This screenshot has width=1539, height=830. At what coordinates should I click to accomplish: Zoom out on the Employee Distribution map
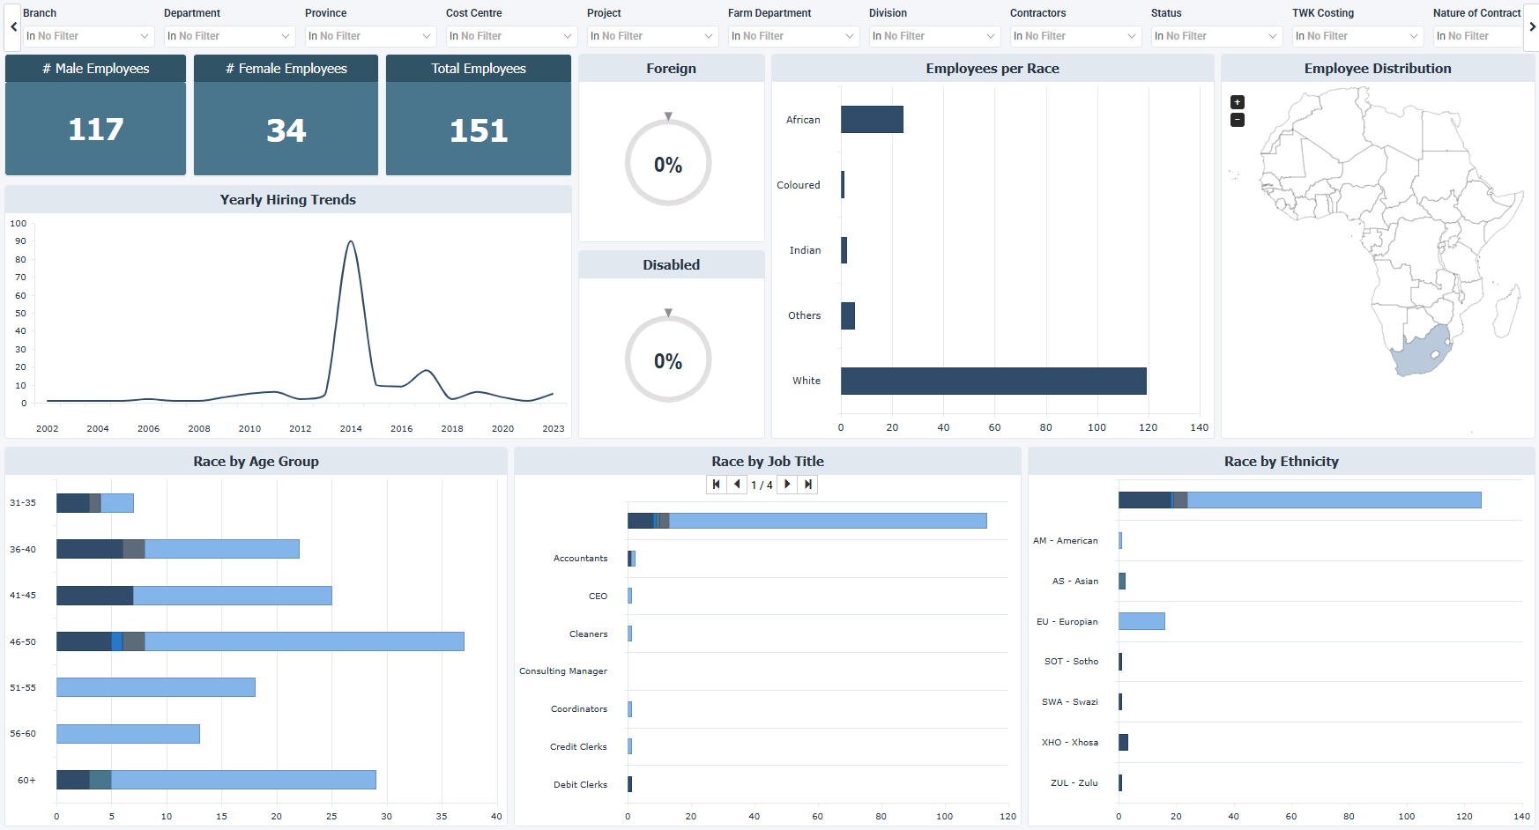pyautogui.click(x=1238, y=120)
